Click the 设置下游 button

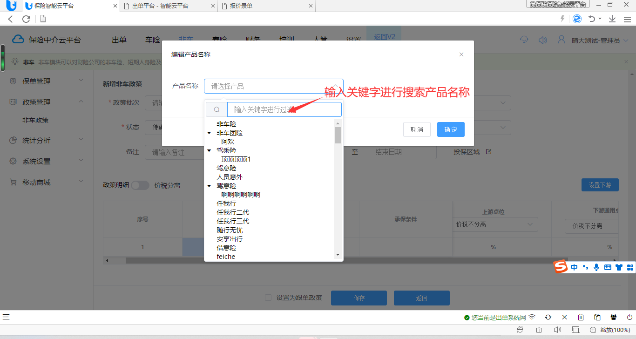click(x=600, y=185)
